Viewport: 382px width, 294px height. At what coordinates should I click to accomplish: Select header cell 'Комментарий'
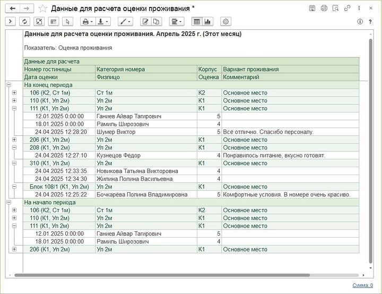pyautogui.click(x=290, y=77)
